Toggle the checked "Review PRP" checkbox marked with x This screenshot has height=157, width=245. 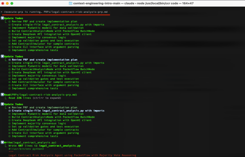[x=9, y=108]
